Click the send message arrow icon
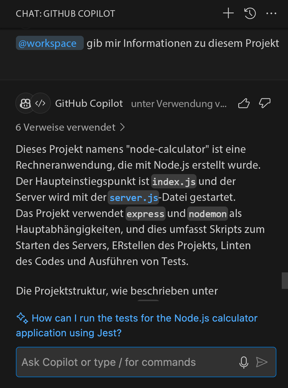 coord(262,362)
